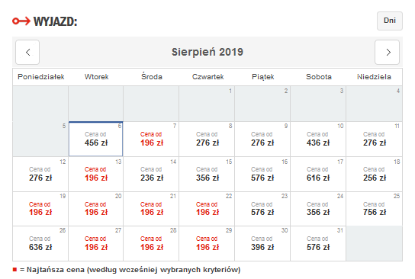The image size is (415, 279).
Task: Choose August 21 priced 196 zł
Action: click(x=151, y=209)
